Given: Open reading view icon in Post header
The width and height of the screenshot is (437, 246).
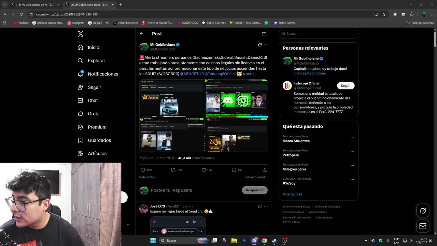Looking at the screenshot, I should (264, 34).
